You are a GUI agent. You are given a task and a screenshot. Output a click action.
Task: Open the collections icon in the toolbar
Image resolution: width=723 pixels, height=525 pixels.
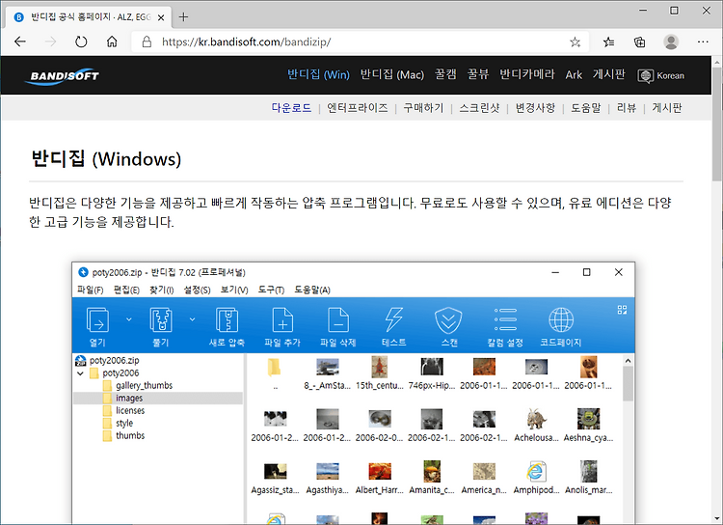(x=639, y=42)
